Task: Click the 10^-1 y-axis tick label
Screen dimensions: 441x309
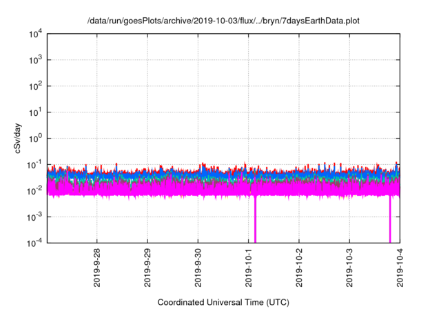Action: (x=34, y=165)
